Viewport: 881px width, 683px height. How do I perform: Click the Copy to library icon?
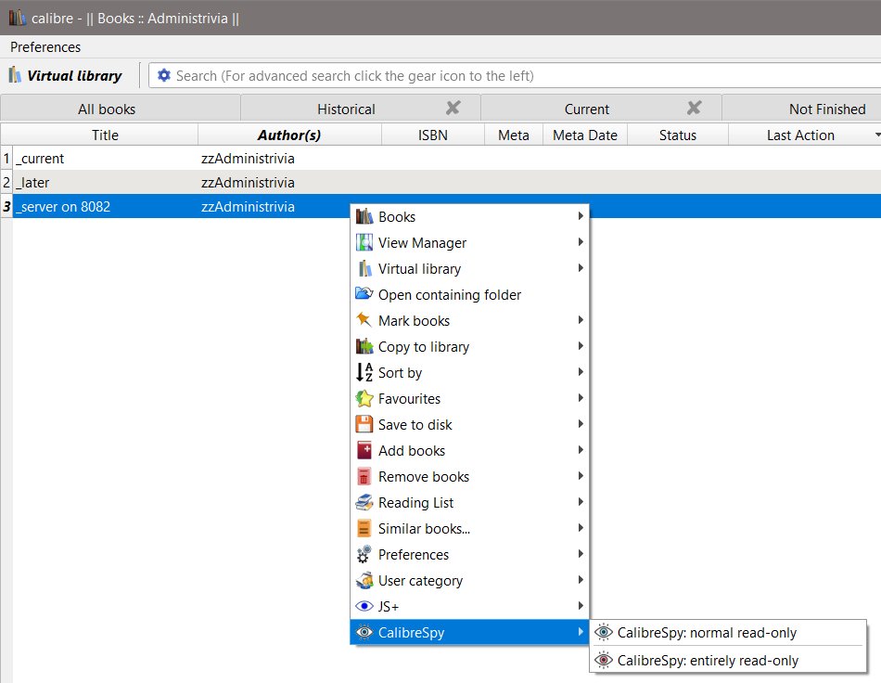[x=364, y=346]
